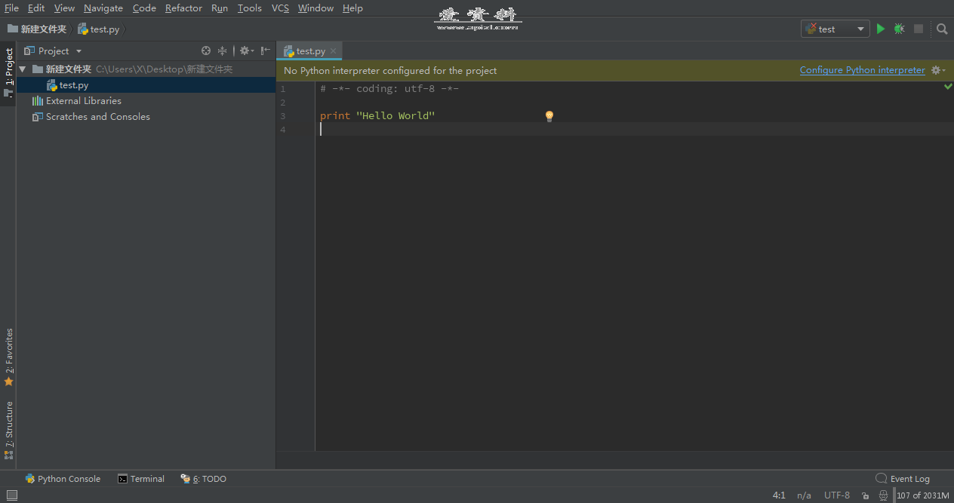The height and width of the screenshot is (503, 954).
Task: Run the test configuration with green arrow
Action: pyautogui.click(x=880, y=28)
